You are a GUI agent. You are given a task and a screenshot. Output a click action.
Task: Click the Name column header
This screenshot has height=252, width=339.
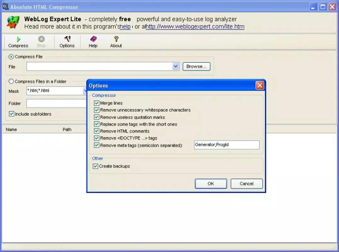tap(30, 129)
